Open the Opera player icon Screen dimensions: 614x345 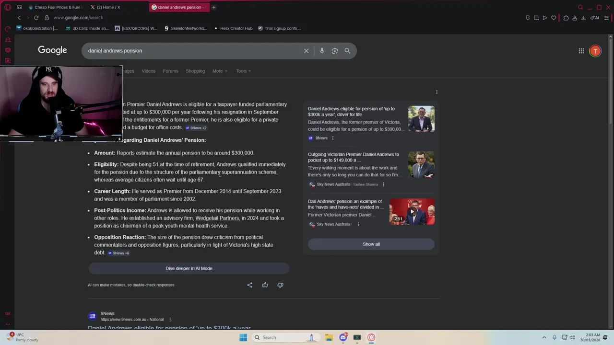point(545,18)
